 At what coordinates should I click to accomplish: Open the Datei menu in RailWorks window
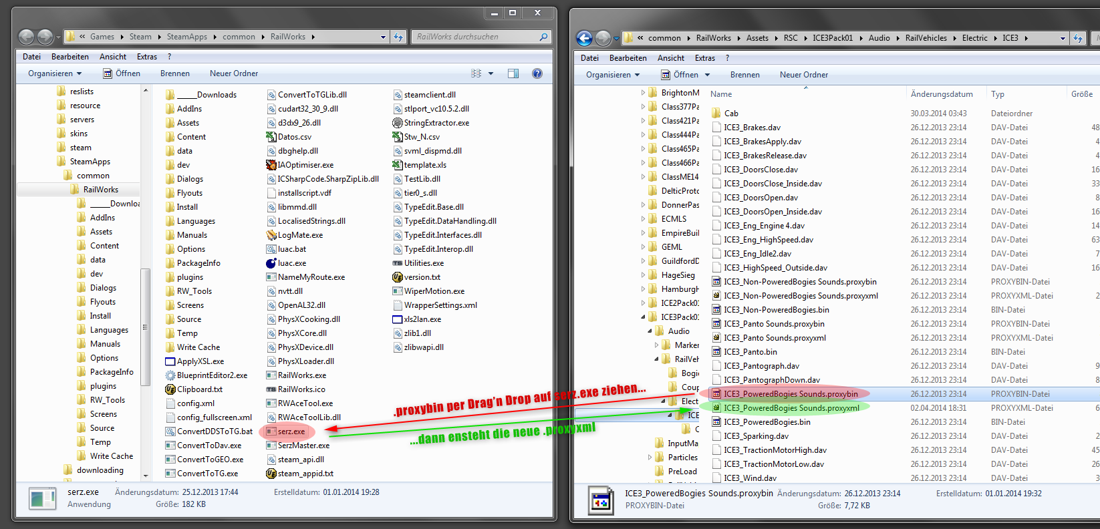tap(31, 57)
